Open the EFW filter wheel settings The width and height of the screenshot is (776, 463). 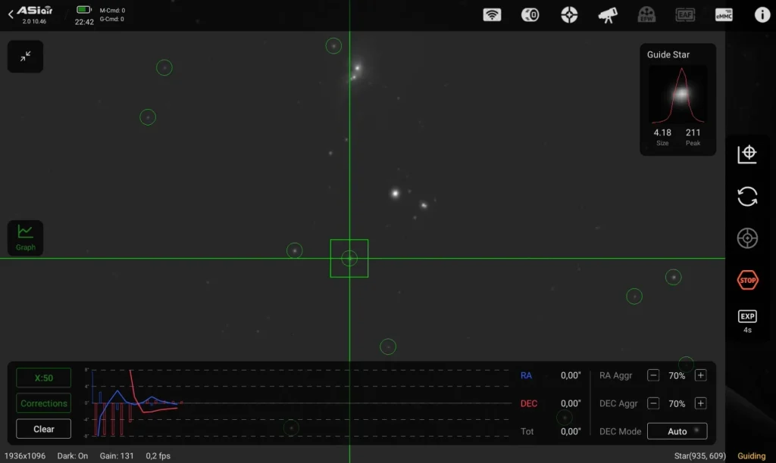[x=646, y=15]
